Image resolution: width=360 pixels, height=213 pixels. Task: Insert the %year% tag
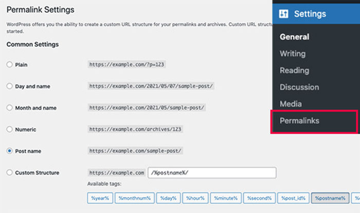pos(99,198)
